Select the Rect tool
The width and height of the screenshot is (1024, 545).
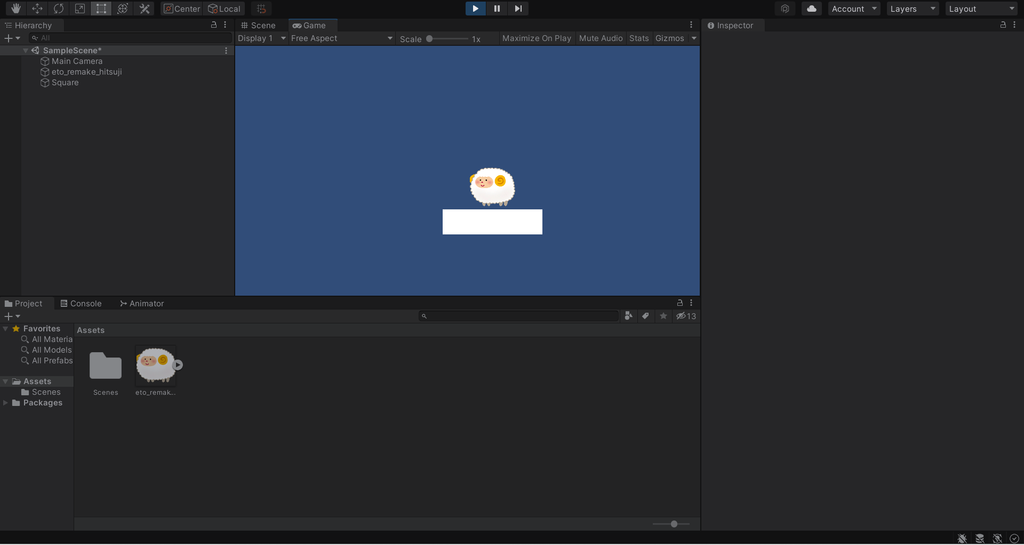(x=101, y=9)
